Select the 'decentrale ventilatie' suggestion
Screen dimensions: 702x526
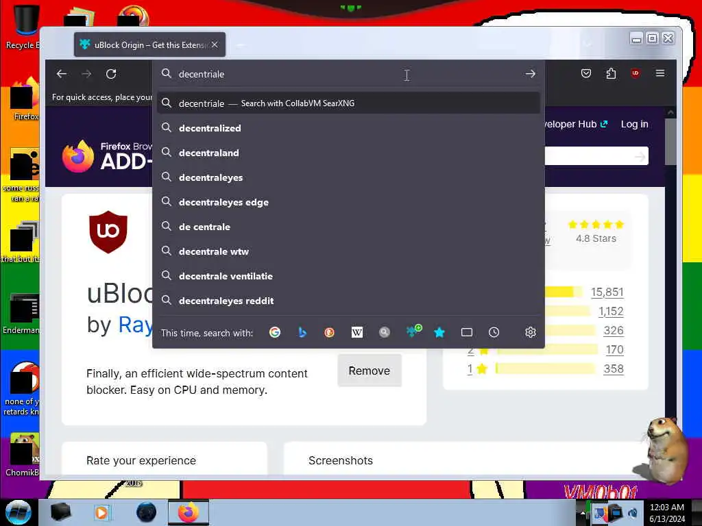click(348, 276)
